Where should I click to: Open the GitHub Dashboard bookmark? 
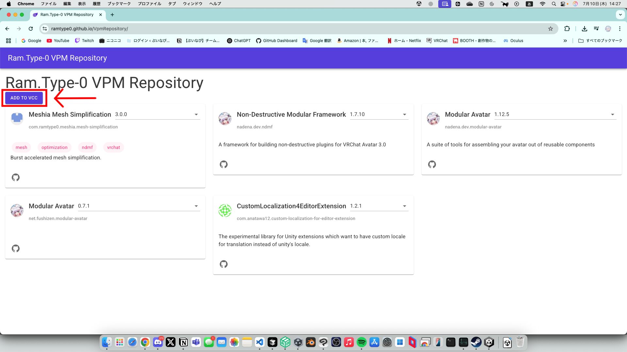(277, 41)
